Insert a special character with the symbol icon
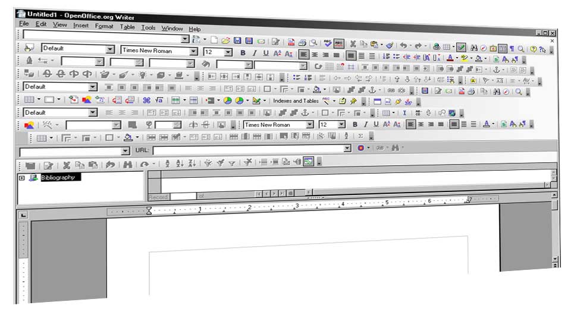The height and width of the screenshot is (321, 571). 146,100
